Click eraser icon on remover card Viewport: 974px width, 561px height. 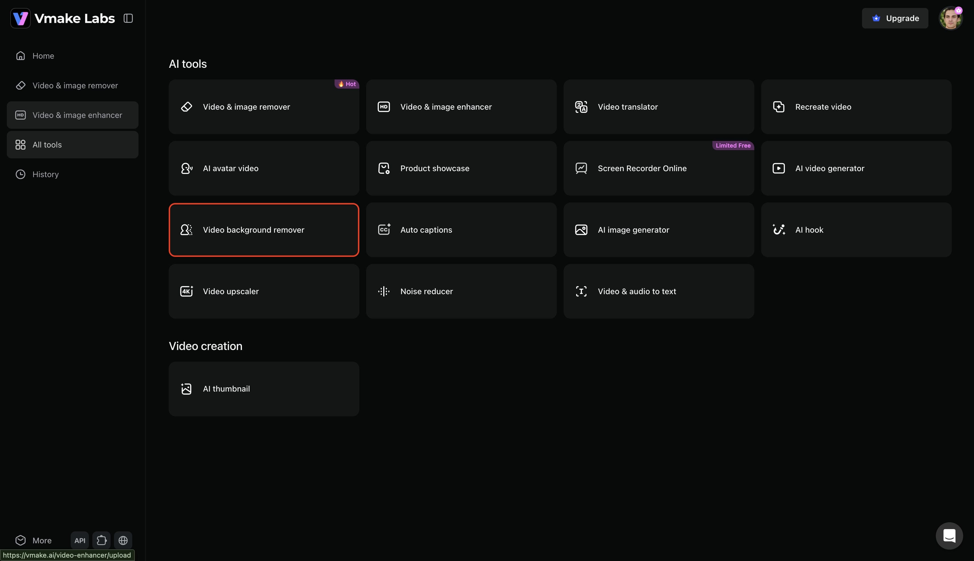click(187, 107)
